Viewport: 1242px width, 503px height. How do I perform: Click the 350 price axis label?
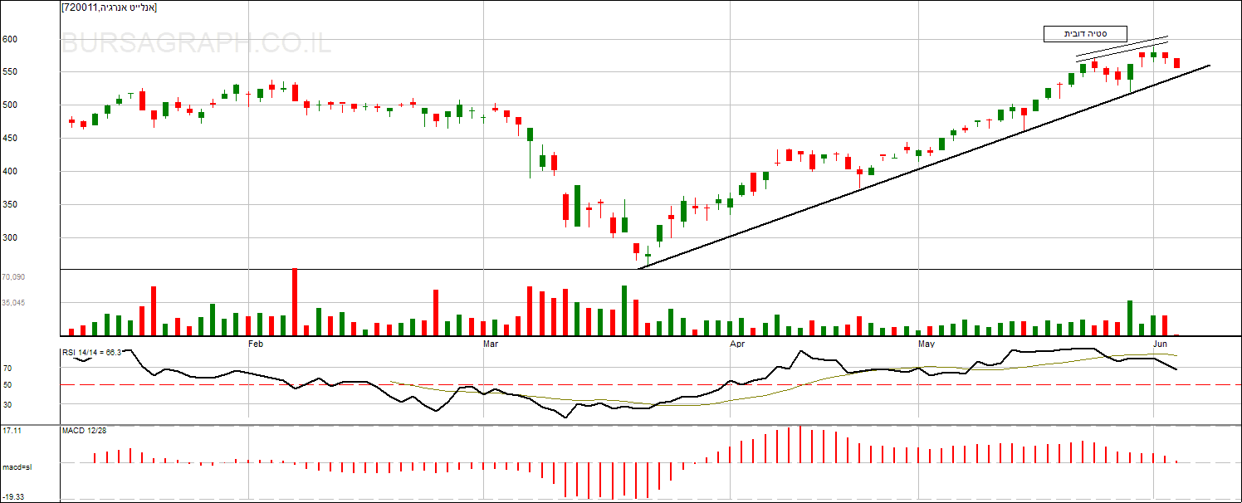point(10,205)
